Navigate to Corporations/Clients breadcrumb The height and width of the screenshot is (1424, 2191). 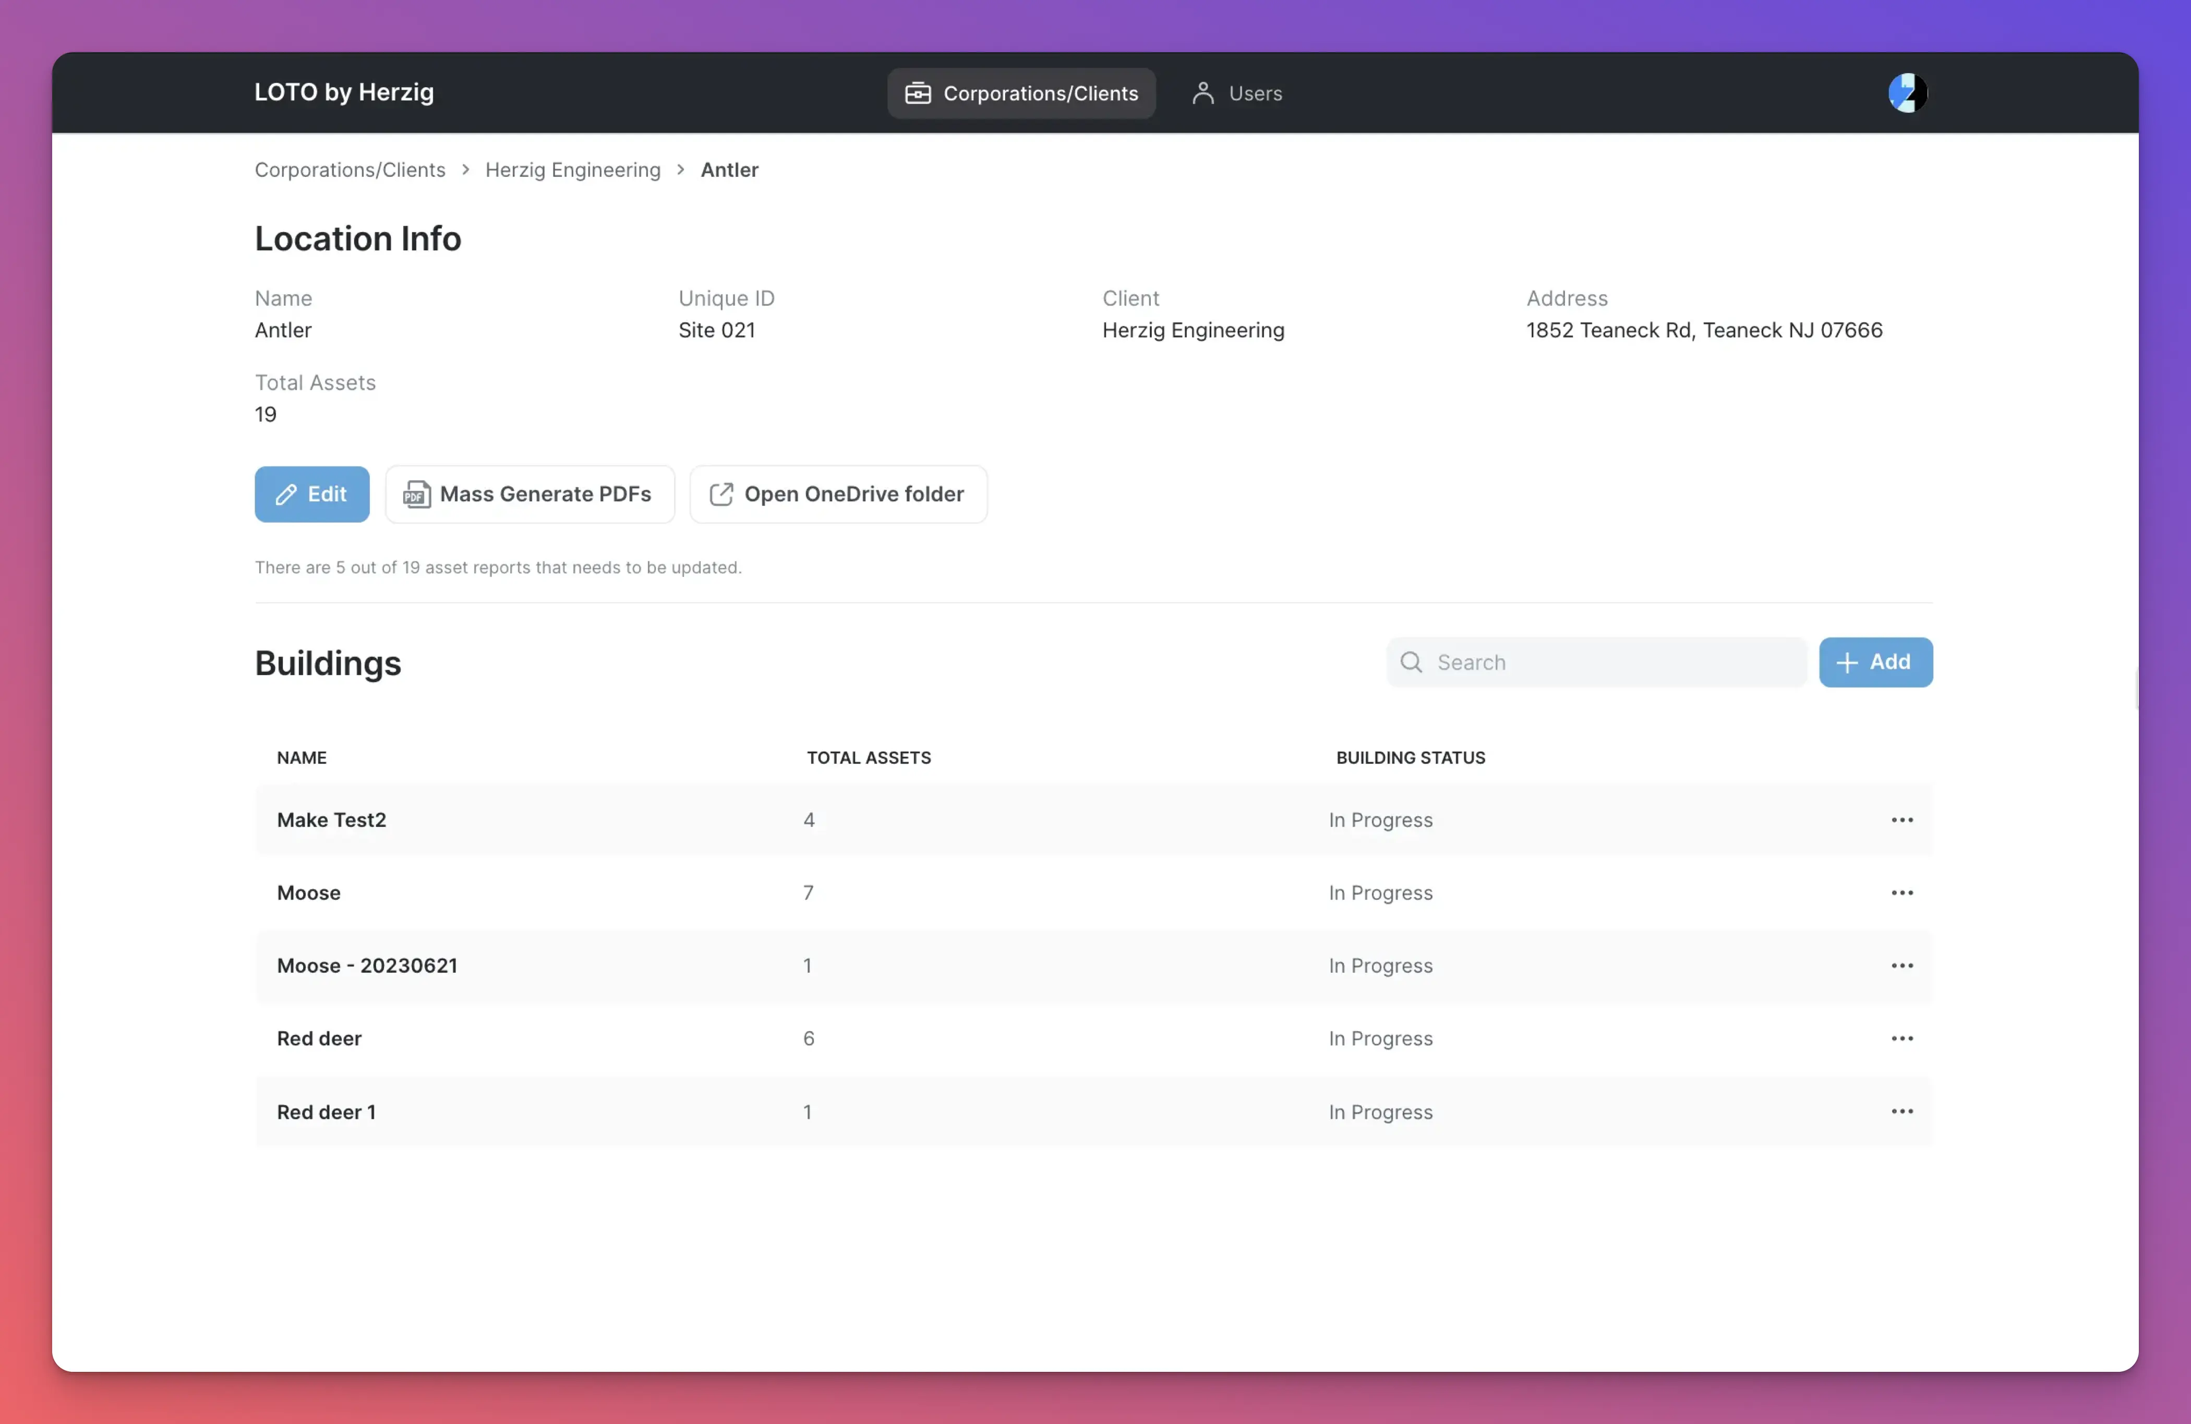(x=350, y=170)
